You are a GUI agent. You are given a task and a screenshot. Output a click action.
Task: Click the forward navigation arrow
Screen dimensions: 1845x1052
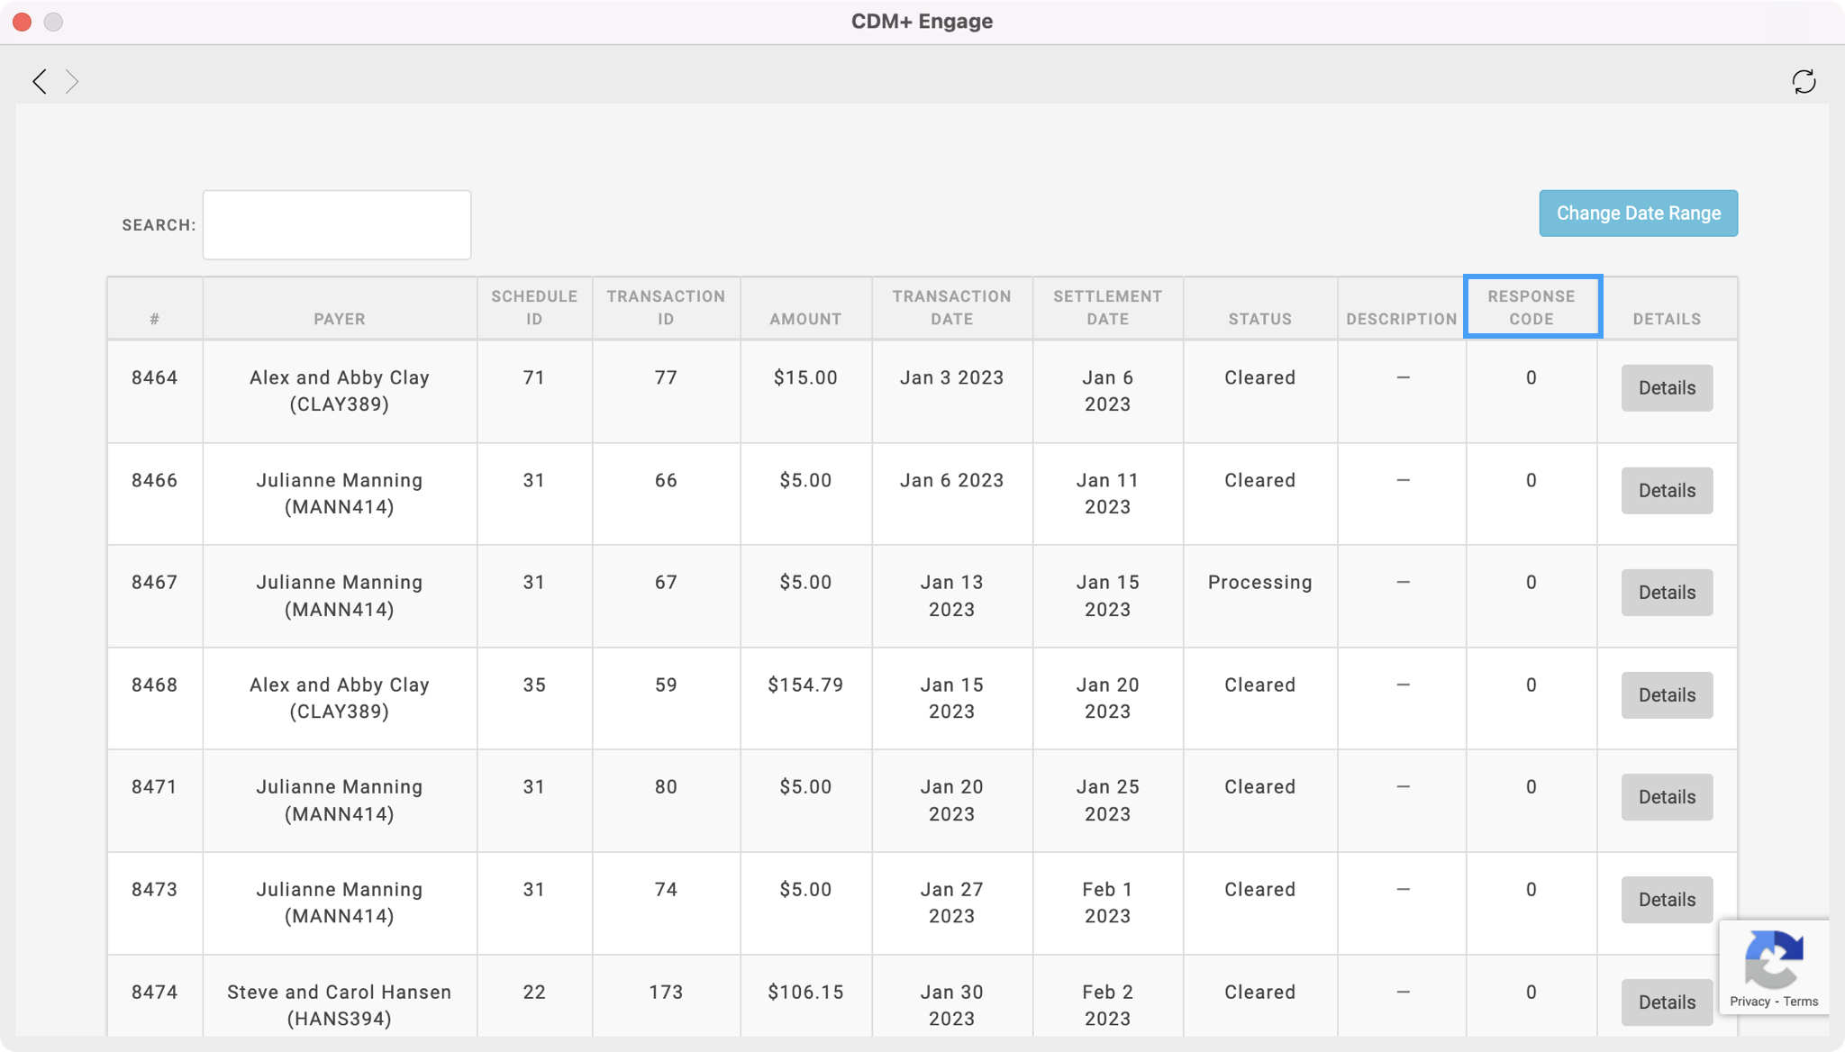[72, 82]
